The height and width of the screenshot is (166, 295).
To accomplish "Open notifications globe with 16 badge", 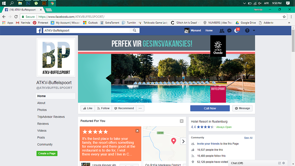I will click(236, 30).
